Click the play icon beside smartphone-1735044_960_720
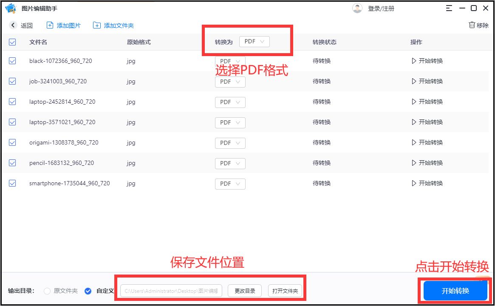This screenshot has height=306, width=495. [413, 183]
